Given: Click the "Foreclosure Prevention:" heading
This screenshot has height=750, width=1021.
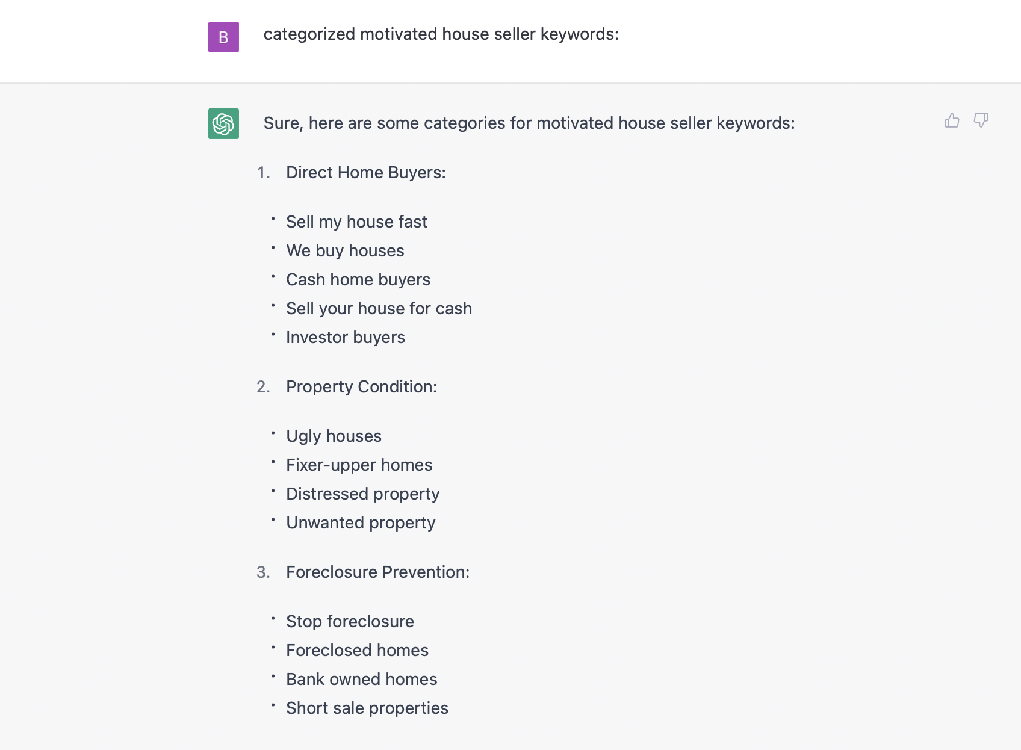Looking at the screenshot, I should tap(377, 572).
